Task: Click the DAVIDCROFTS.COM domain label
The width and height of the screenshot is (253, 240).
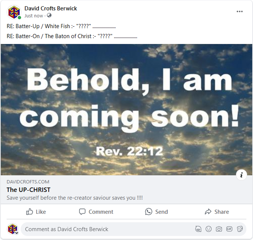Action: (28, 182)
